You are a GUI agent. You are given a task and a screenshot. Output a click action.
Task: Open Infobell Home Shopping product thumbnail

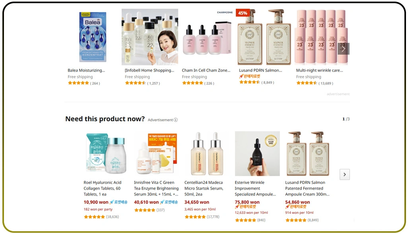(x=150, y=37)
